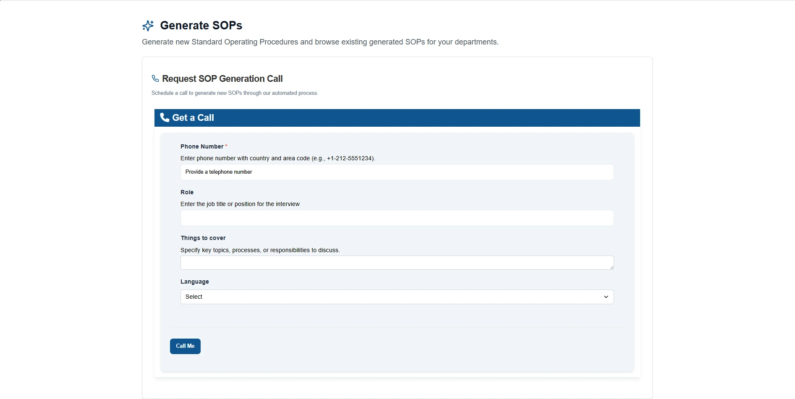Screen dimensions: 795x399
Task: Click the resize handle on Things to cover textarea
Action: pos(612,267)
